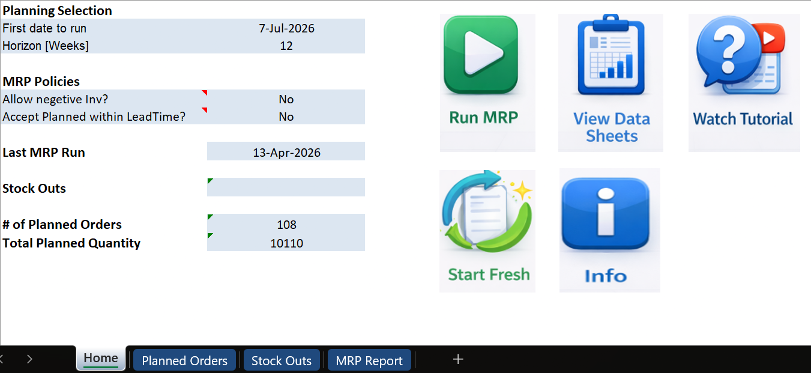Select the Home sheet tab
Viewport: 811px width, 373px height.
point(101,359)
